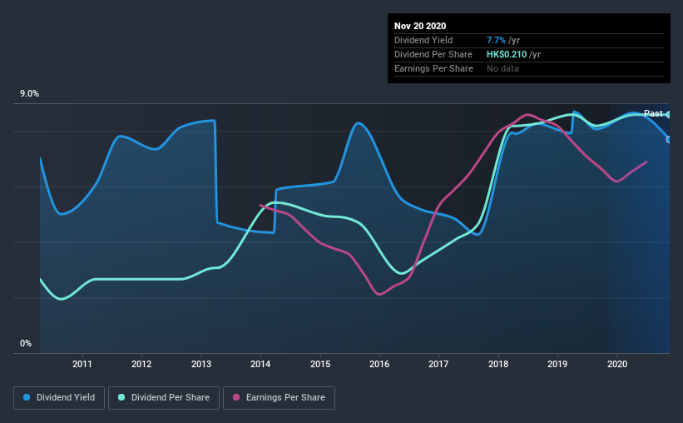Select the 2014 x-axis label

pos(260,364)
